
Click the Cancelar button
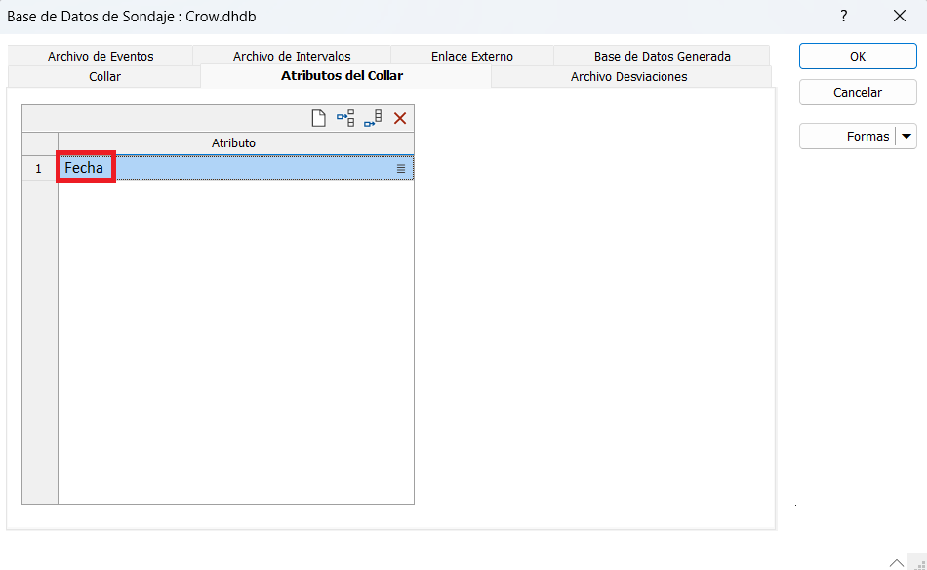[x=857, y=93]
